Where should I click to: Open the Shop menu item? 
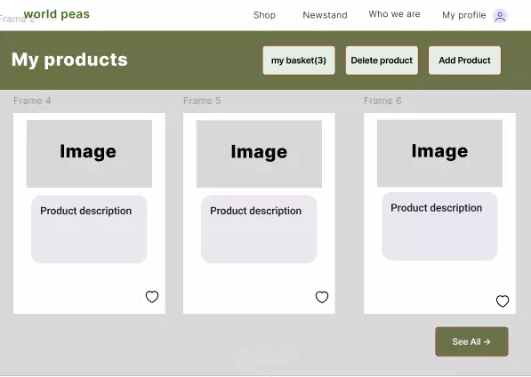pos(264,15)
